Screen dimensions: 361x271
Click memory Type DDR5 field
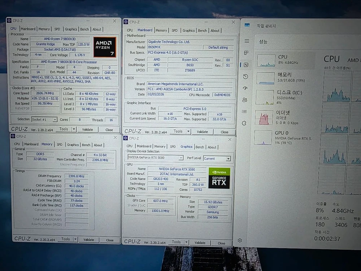click(x=40, y=154)
